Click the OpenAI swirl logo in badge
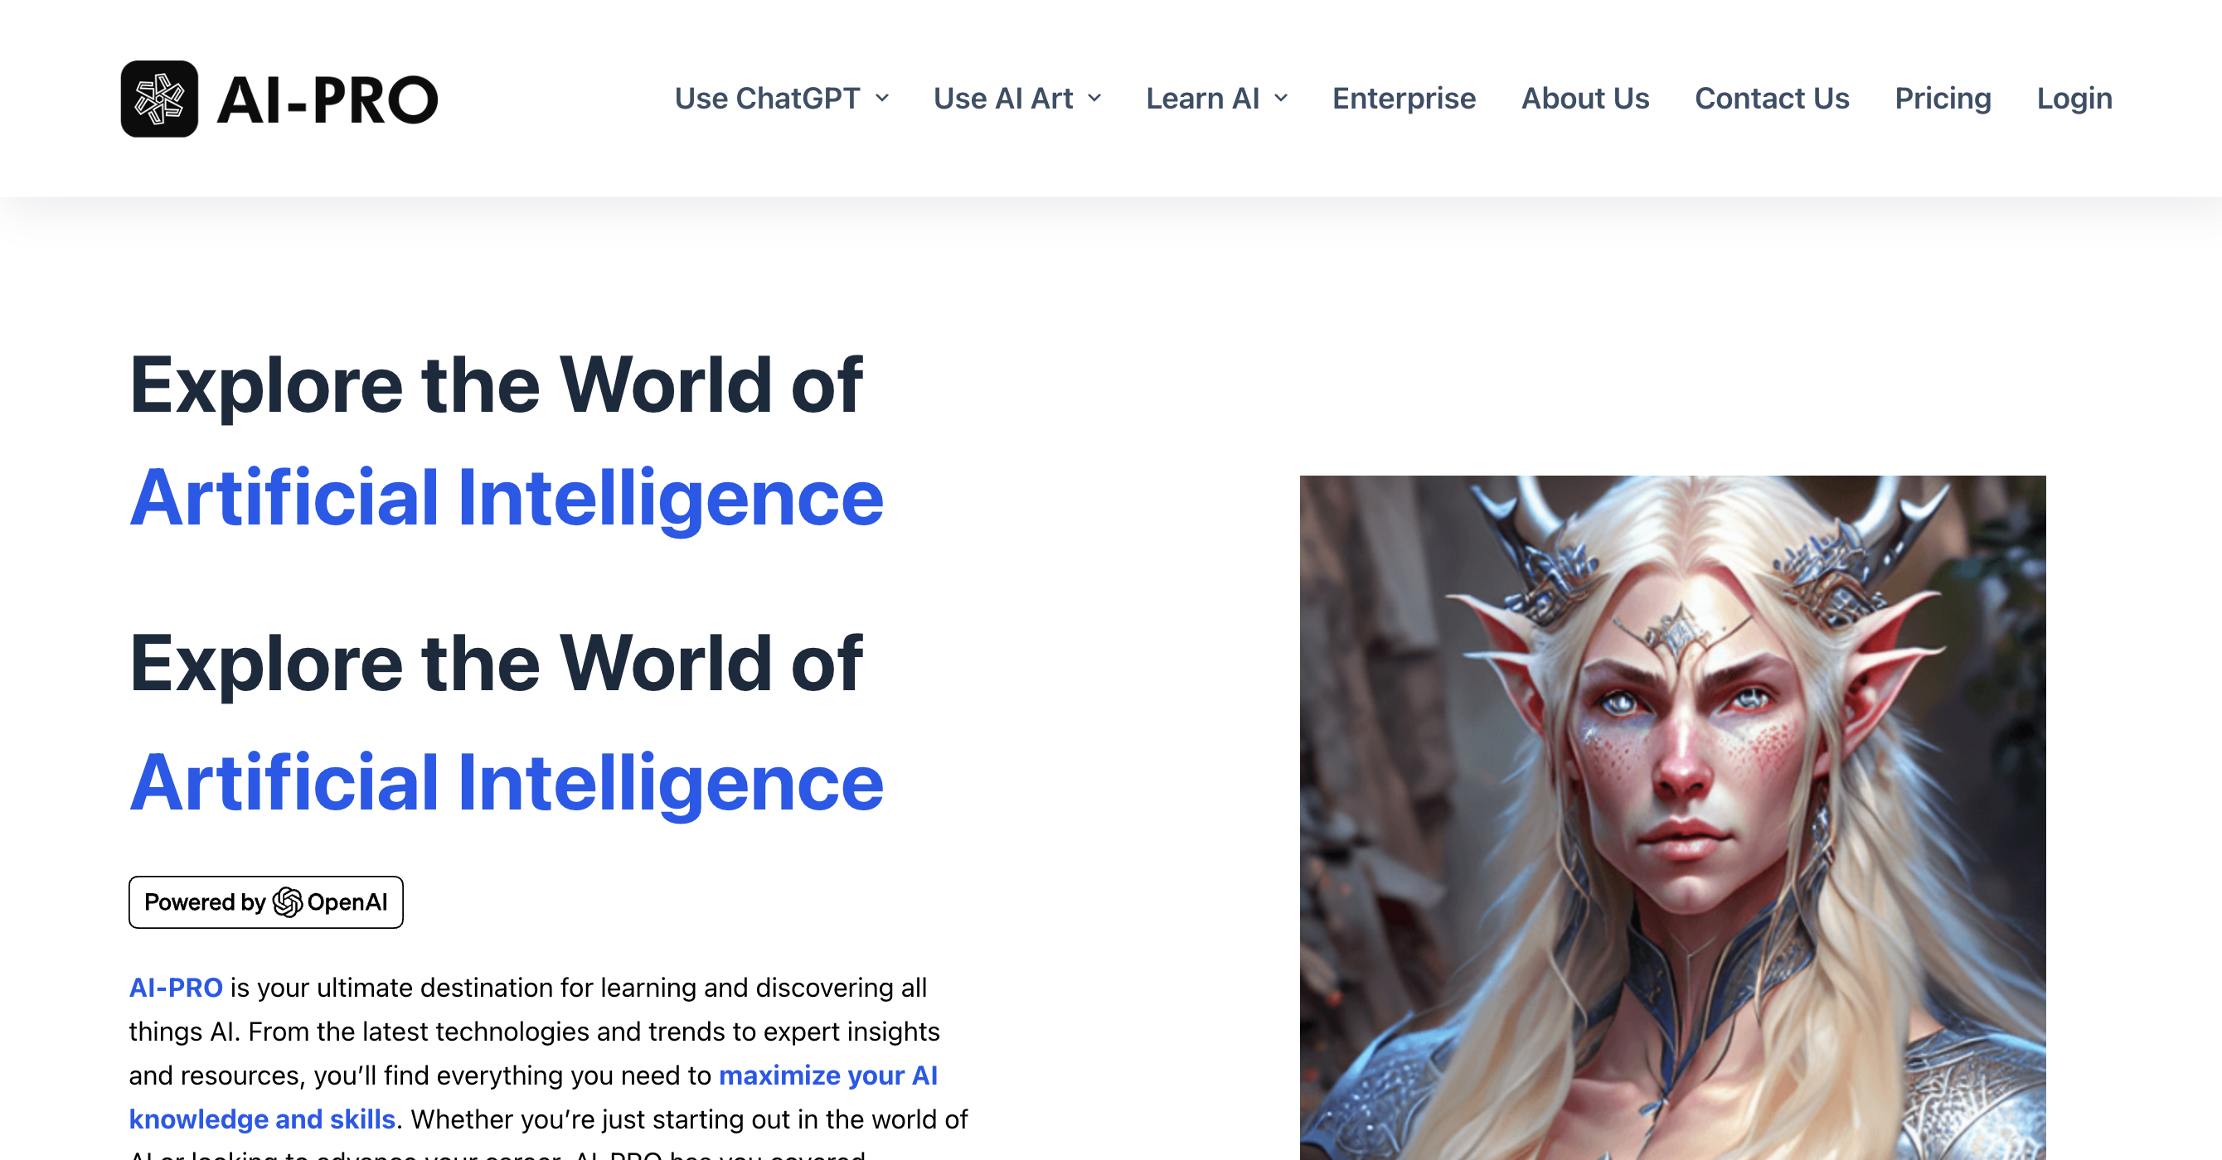2222x1160 pixels. point(287,902)
